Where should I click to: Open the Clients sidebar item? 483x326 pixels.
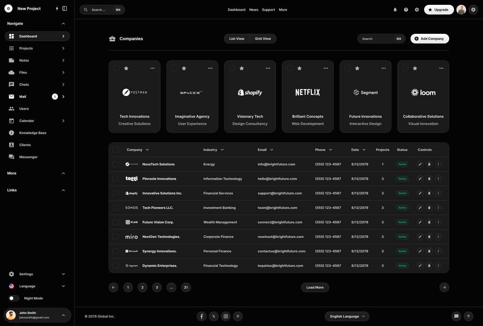[37, 145]
